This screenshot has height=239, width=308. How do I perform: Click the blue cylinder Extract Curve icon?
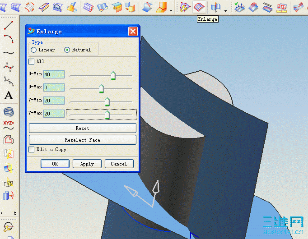[9, 196]
